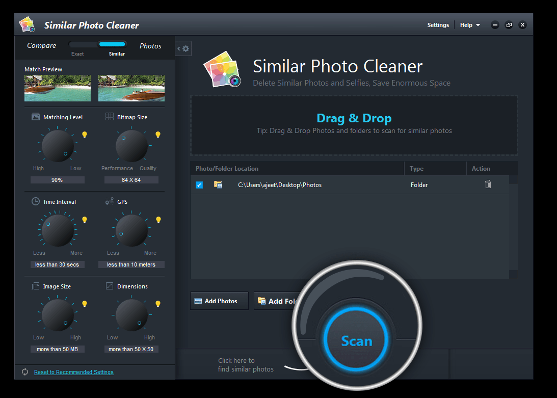Click the 90% matching level value
Image resolution: width=557 pixels, height=398 pixels.
pos(57,180)
